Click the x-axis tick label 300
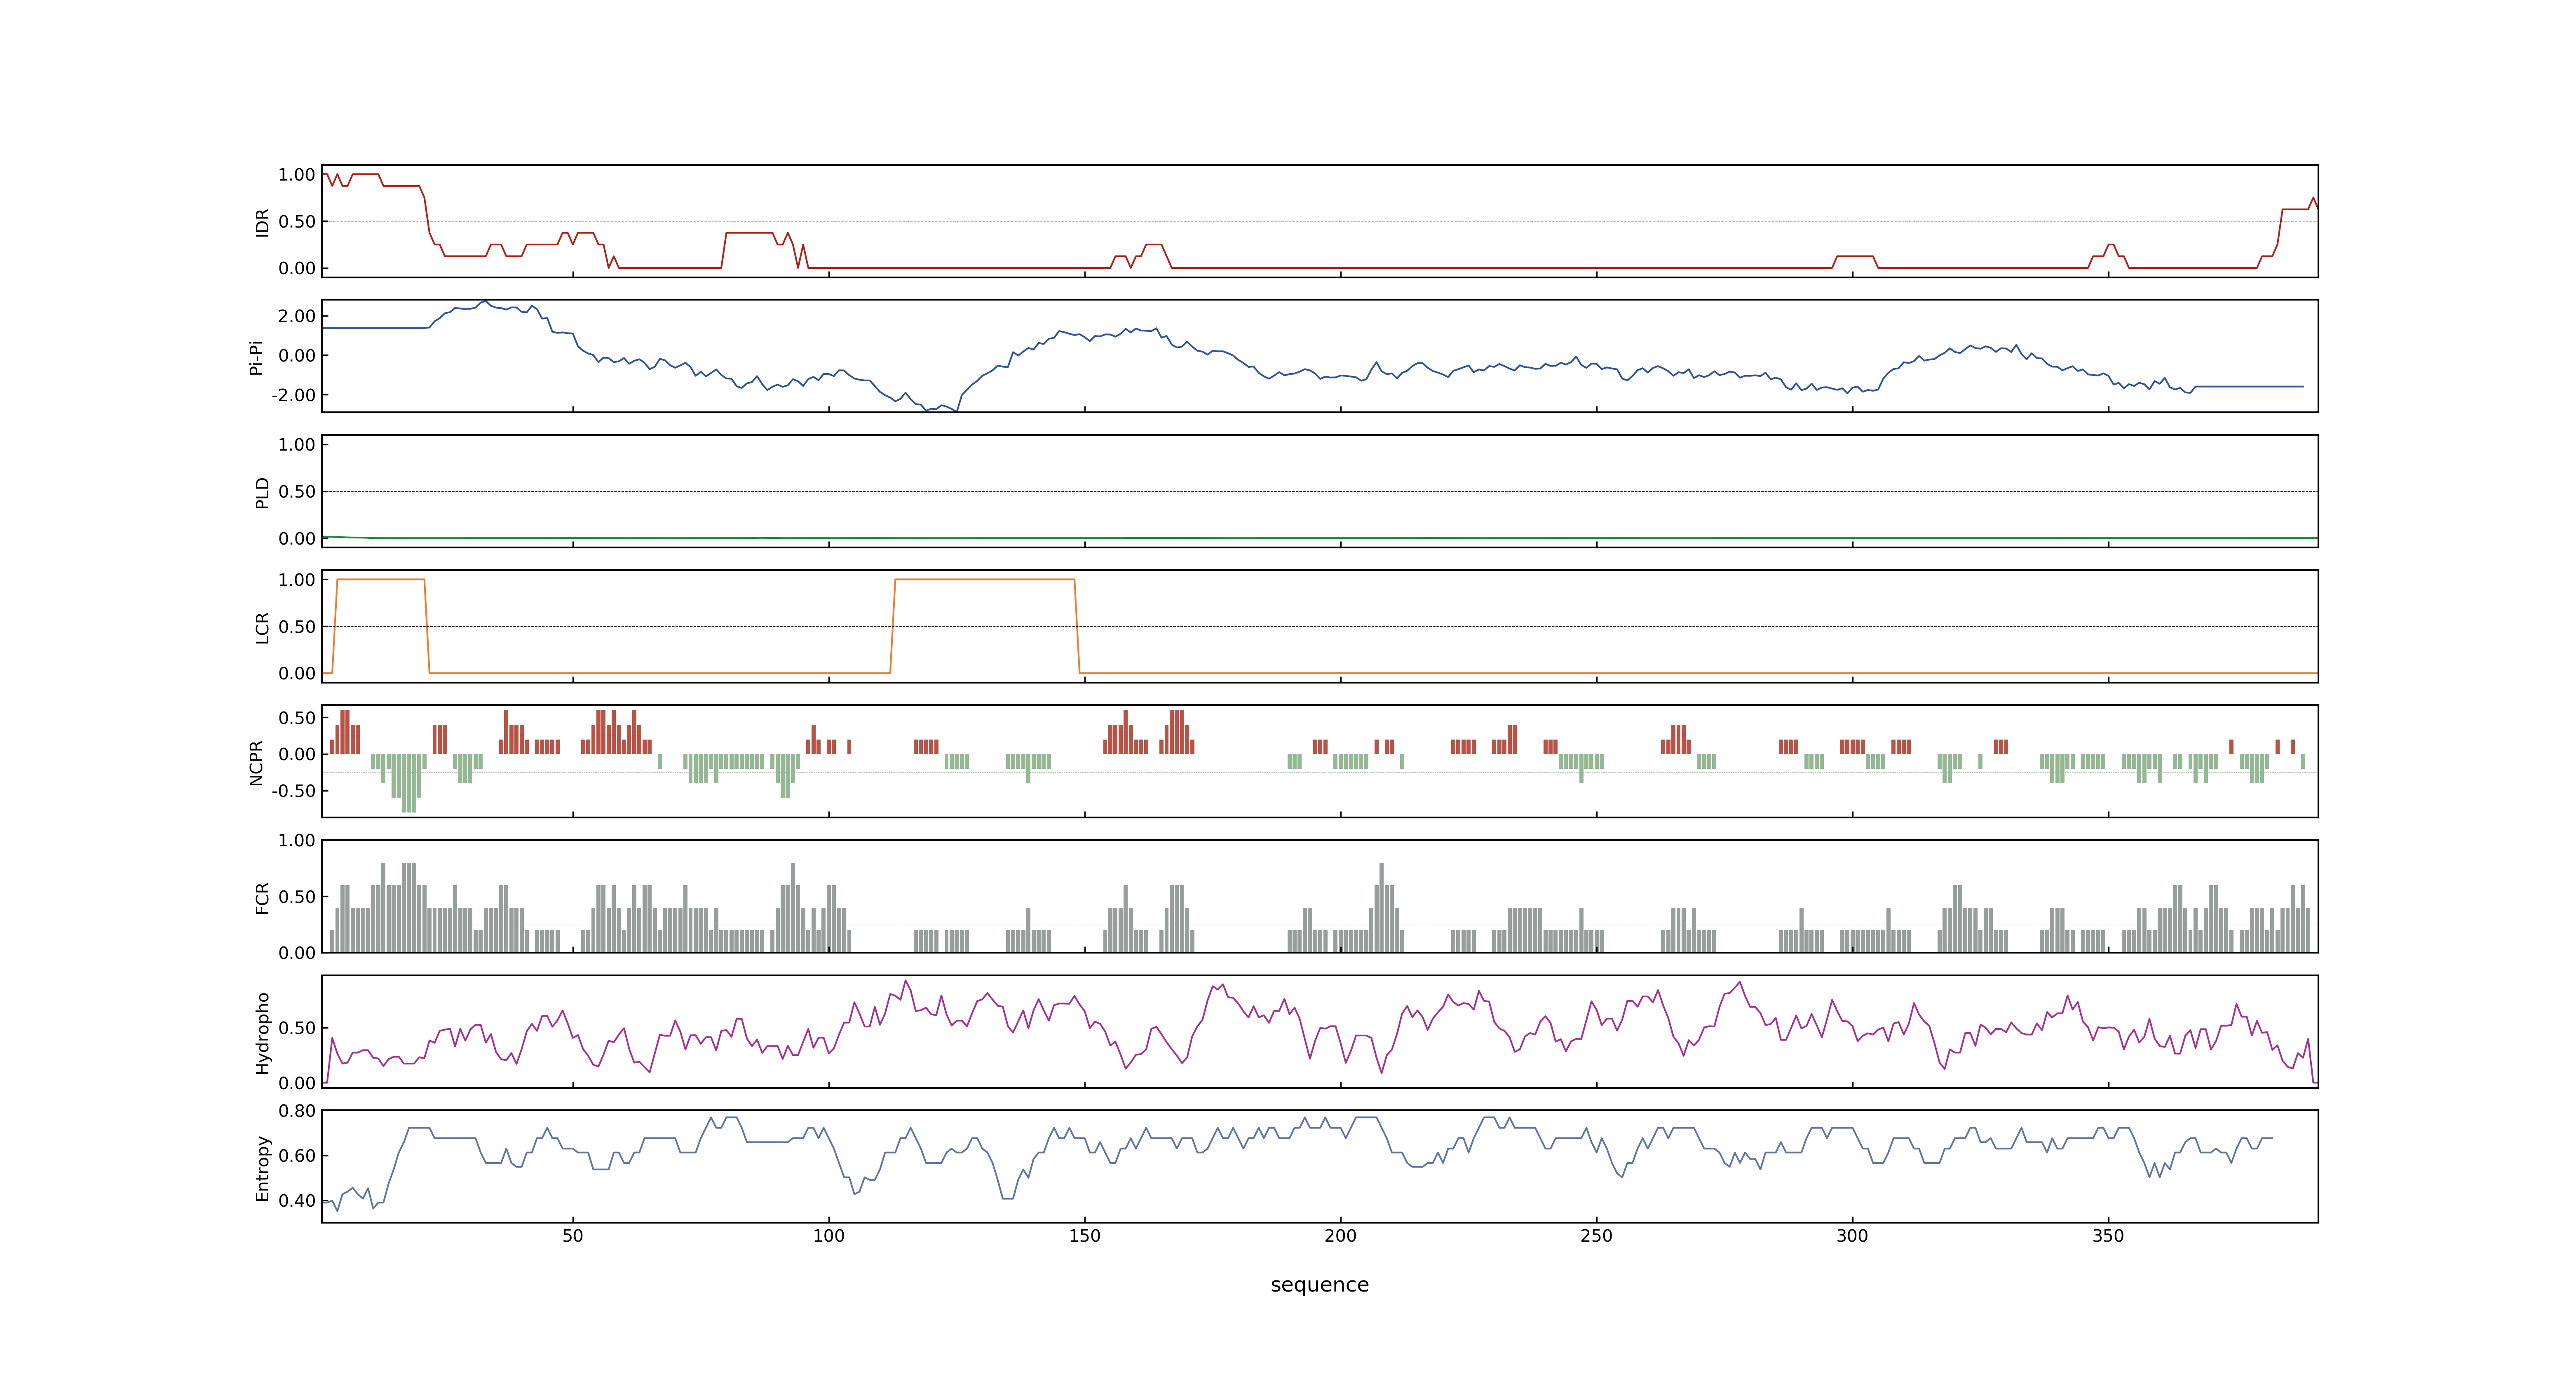This screenshot has height=1374, width=2576. [1852, 1236]
